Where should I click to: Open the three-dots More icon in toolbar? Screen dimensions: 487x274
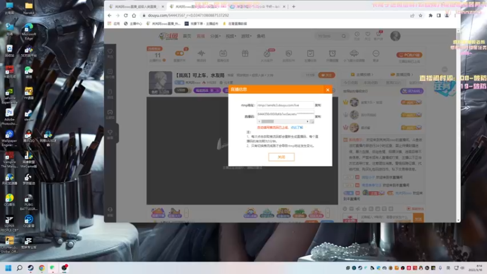point(376,54)
